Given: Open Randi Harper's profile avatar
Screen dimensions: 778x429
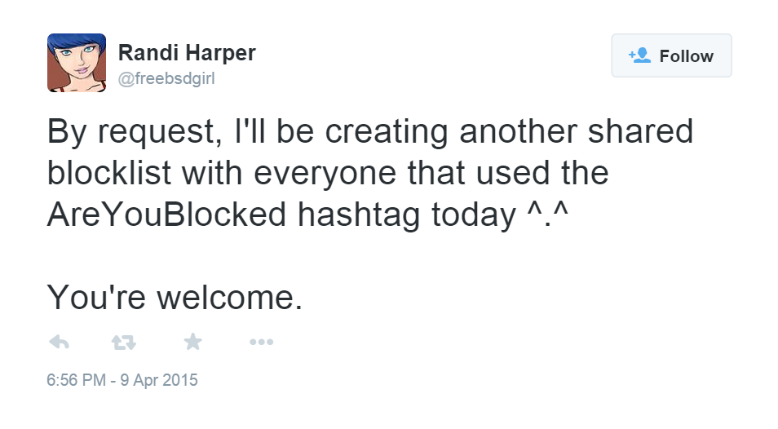Looking at the screenshot, I should tap(77, 63).
